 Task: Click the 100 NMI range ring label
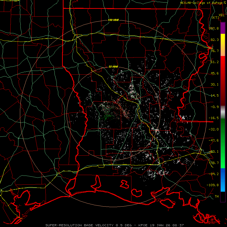[x=113, y=20]
